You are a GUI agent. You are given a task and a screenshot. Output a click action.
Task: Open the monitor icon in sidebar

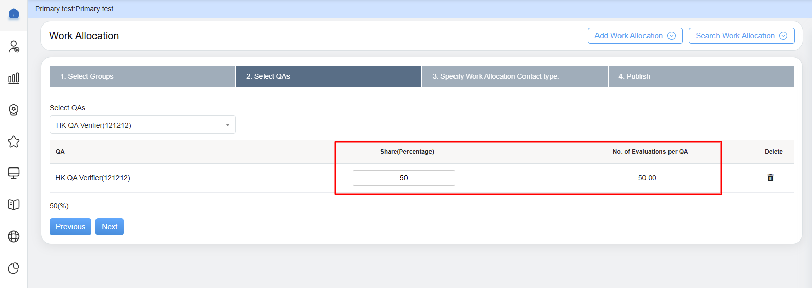[14, 173]
